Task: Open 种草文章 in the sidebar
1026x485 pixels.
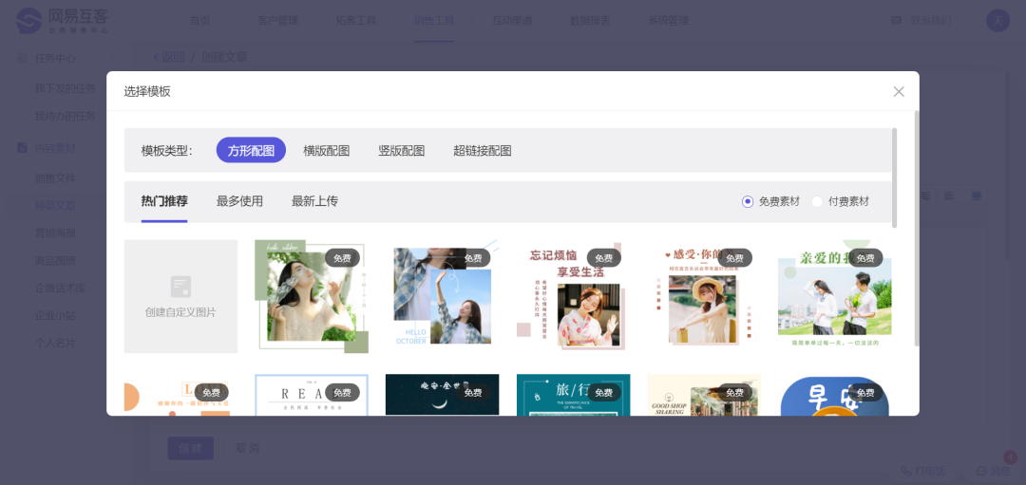Action: [x=55, y=206]
